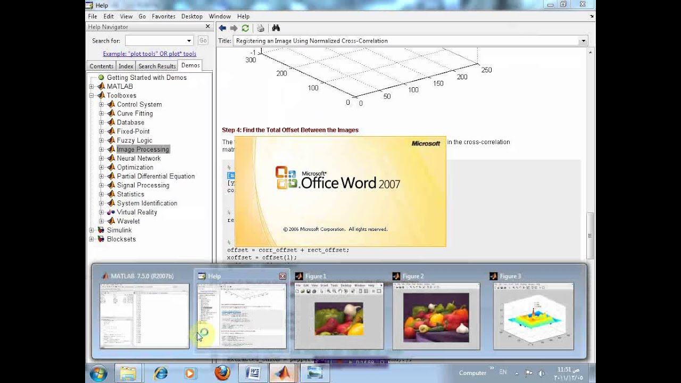The height and width of the screenshot is (383, 681).
Task: Open MATLAB 7.5.0 window thumbnail
Action: (144, 316)
